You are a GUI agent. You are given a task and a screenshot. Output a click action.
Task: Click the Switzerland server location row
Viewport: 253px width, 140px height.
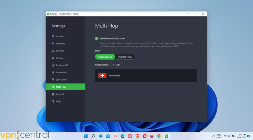coord(146,76)
